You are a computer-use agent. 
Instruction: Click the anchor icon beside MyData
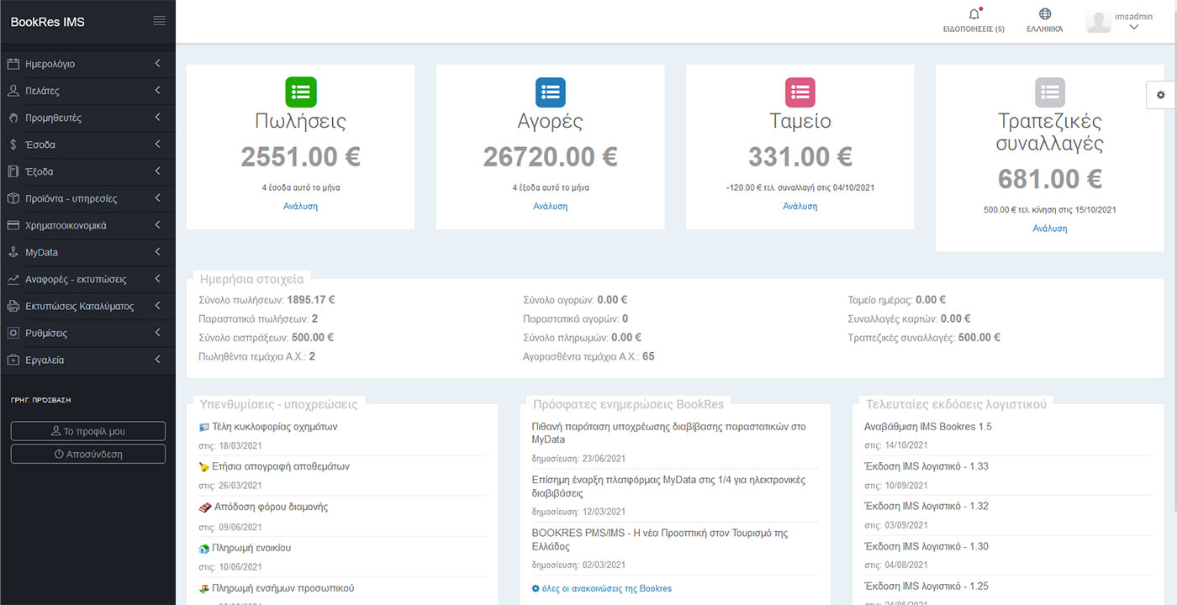click(x=13, y=252)
